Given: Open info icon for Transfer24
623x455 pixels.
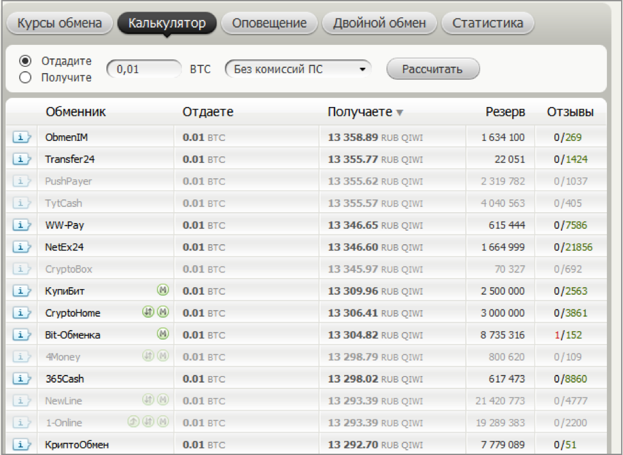Looking at the screenshot, I should click(x=21, y=159).
